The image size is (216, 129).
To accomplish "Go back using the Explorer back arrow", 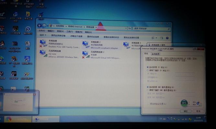I will point(40,25).
